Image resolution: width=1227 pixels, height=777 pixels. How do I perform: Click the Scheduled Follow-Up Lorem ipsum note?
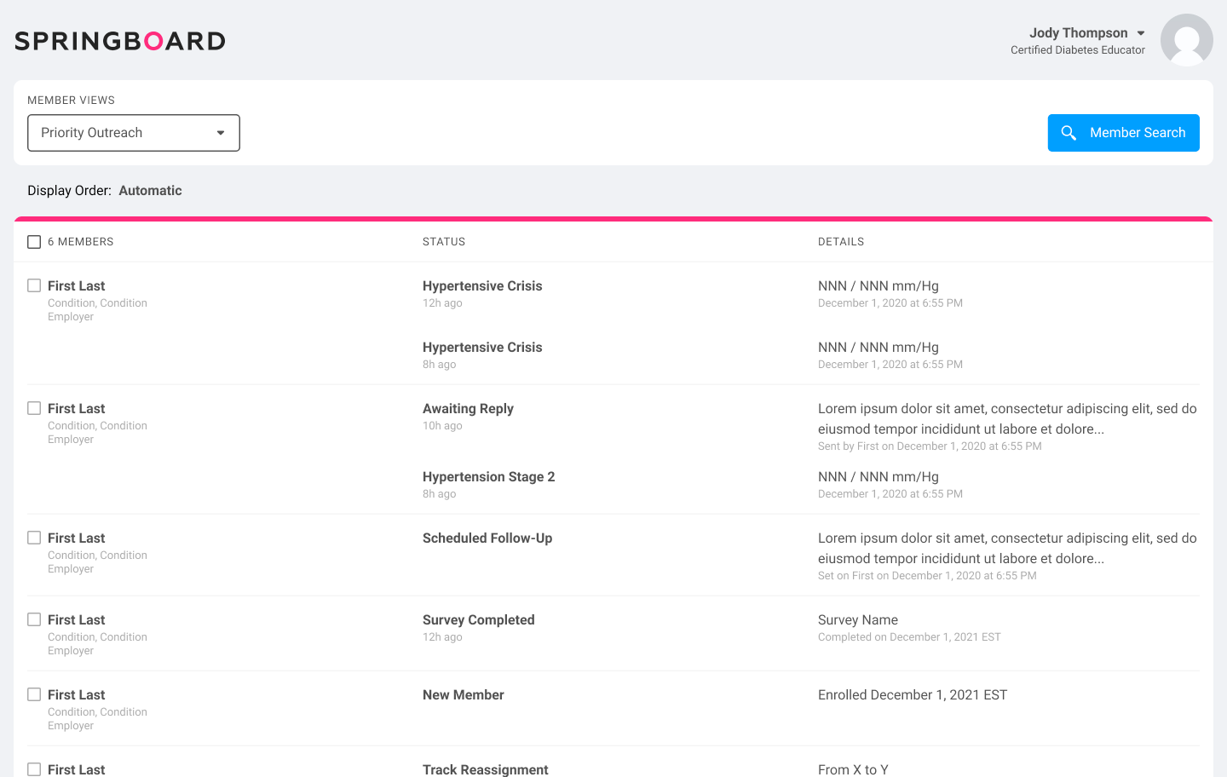tap(1007, 549)
